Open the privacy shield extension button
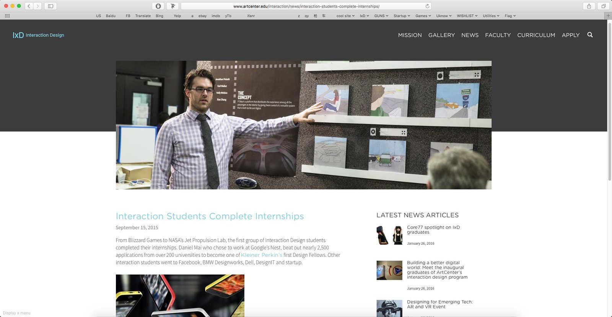612x317 pixels. pos(158,6)
